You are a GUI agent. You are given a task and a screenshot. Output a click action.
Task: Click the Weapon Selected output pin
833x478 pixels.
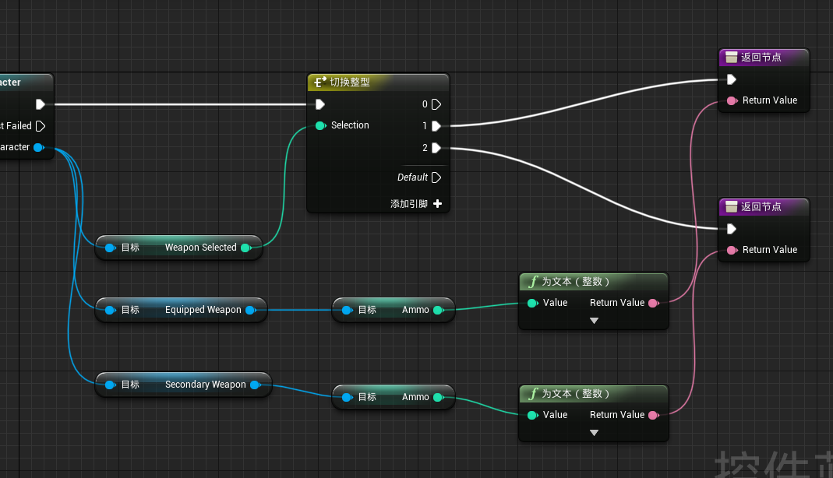(x=252, y=247)
